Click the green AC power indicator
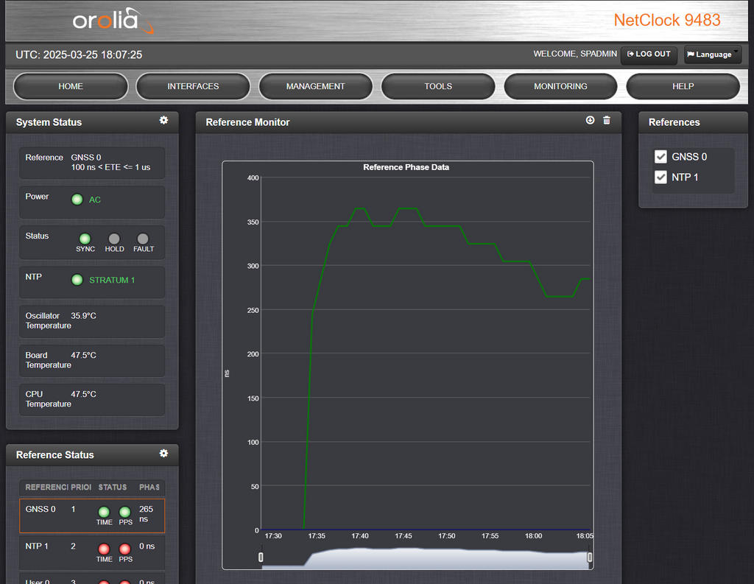Viewport: 754px width, 584px height. tap(77, 200)
